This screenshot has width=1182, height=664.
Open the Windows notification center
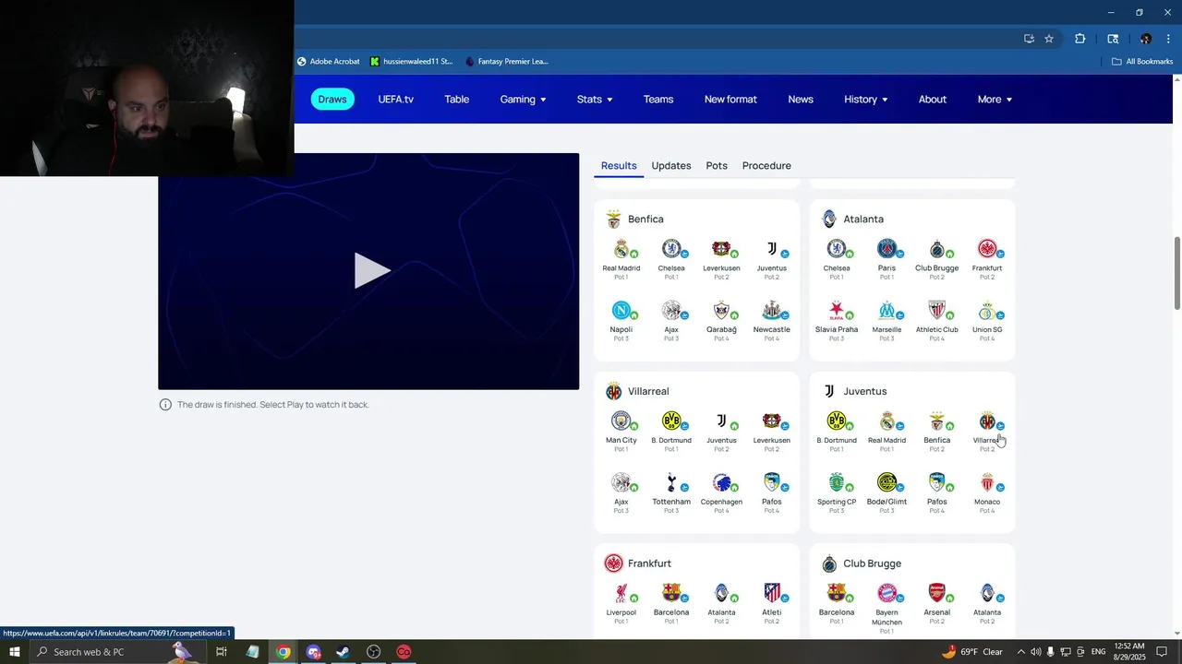pos(1163,652)
